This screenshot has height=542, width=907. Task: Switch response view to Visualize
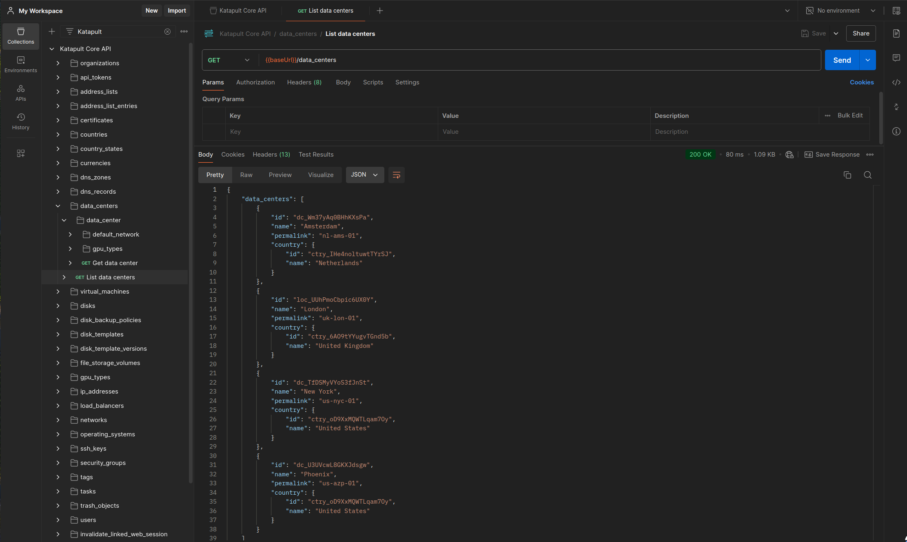pos(321,175)
